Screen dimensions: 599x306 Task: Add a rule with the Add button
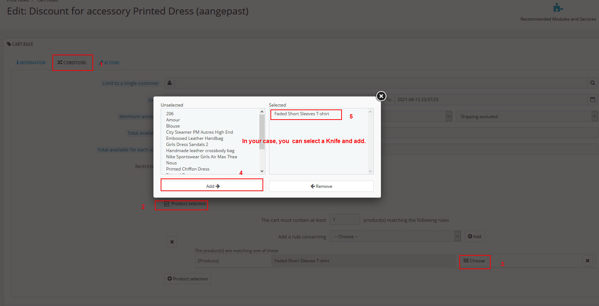pos(474,237)
